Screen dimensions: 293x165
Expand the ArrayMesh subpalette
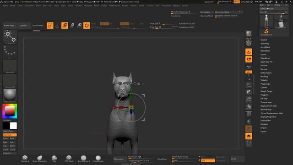tap(265, 47)
